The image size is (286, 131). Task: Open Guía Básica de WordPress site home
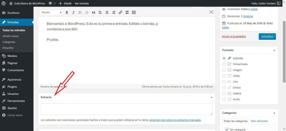pyautogui.click(x=27, y=3)
